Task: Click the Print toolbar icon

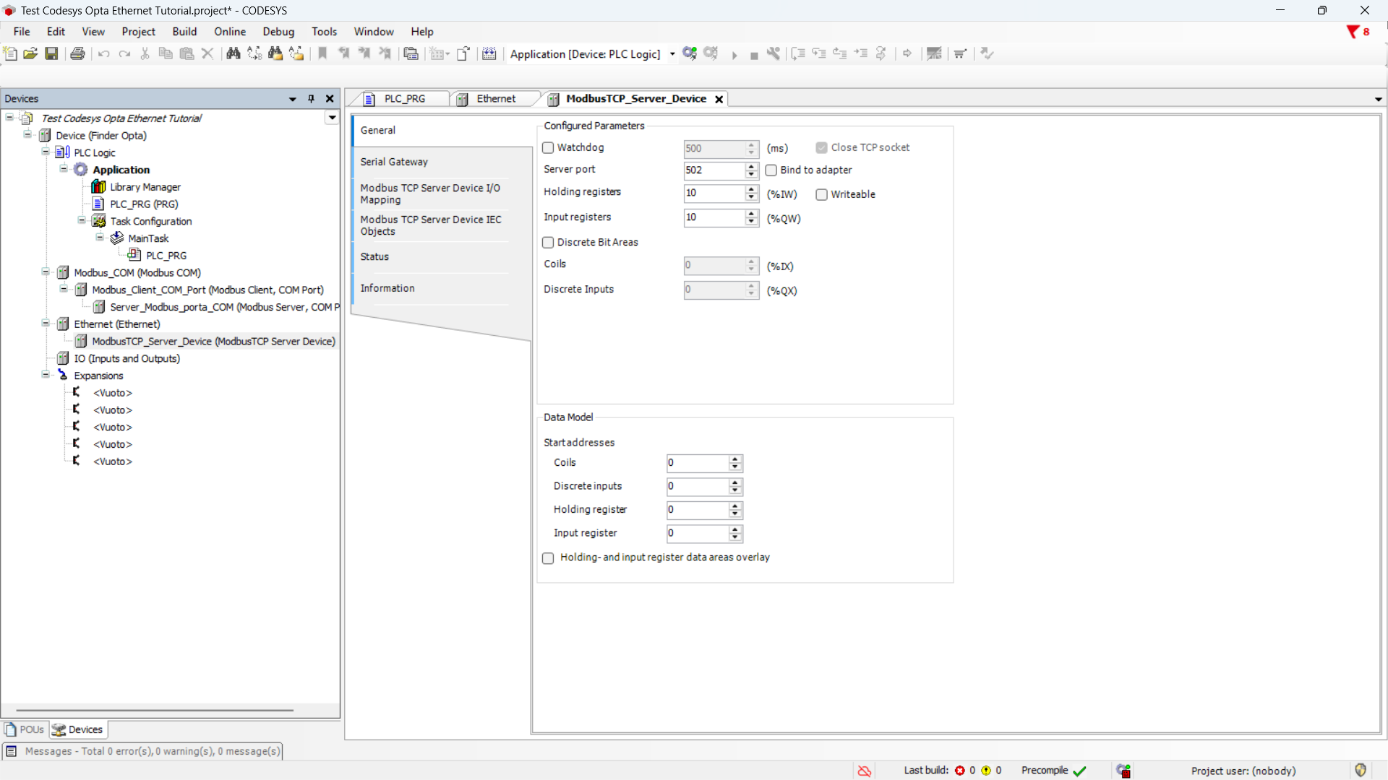Action: (x=77, y=53)
